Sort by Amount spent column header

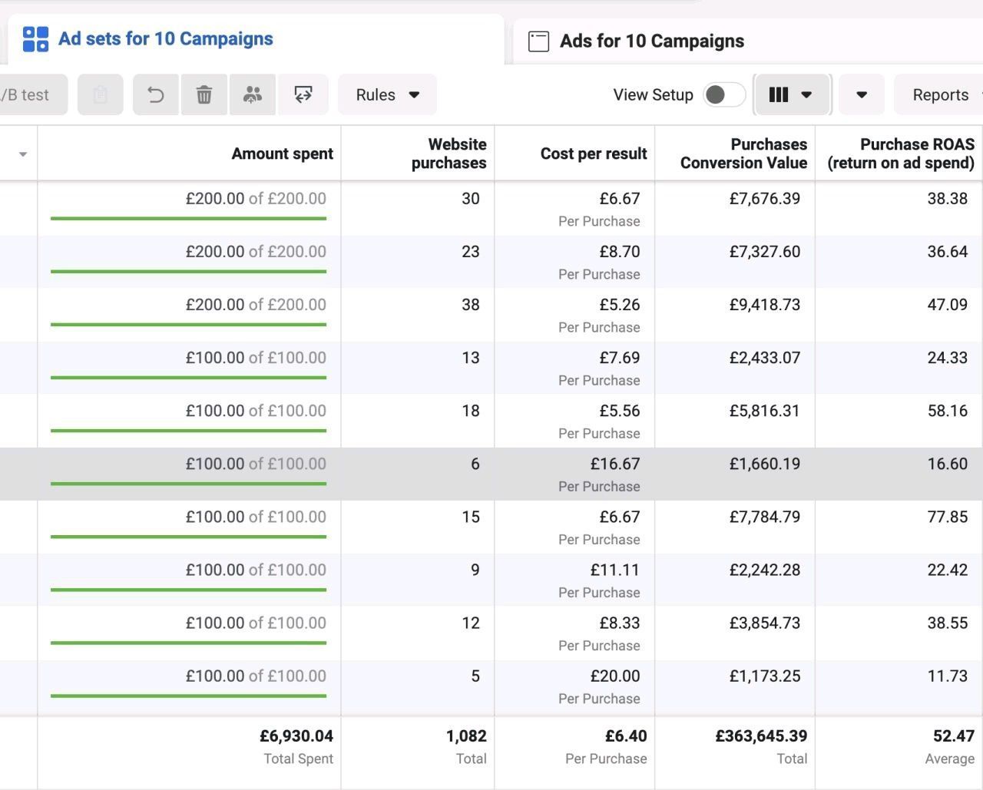click(x=282, y=154)
